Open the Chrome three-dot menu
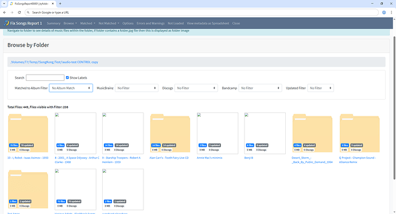Screen dimensions: 396x214 391,13
